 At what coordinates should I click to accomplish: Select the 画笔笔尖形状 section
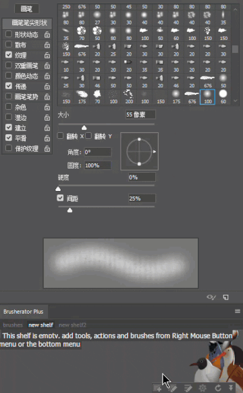coord(27,23)
